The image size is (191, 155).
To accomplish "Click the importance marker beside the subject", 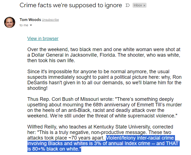I will tap(128, 5).
